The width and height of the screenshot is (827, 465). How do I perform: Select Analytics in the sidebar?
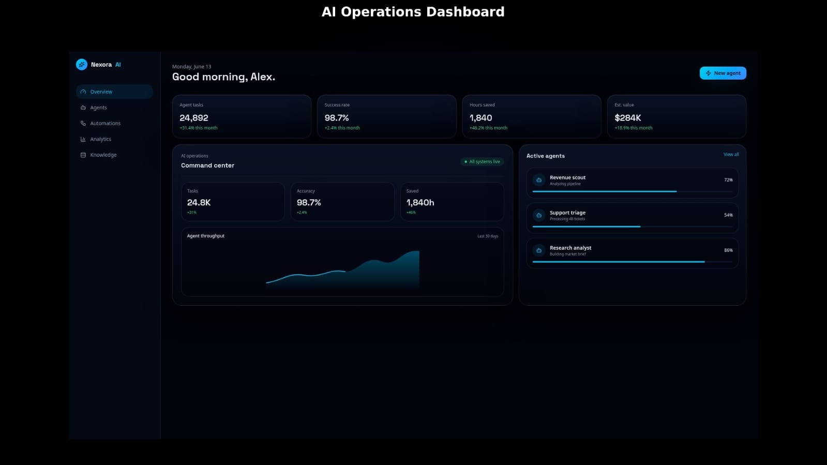coord(114,139)
